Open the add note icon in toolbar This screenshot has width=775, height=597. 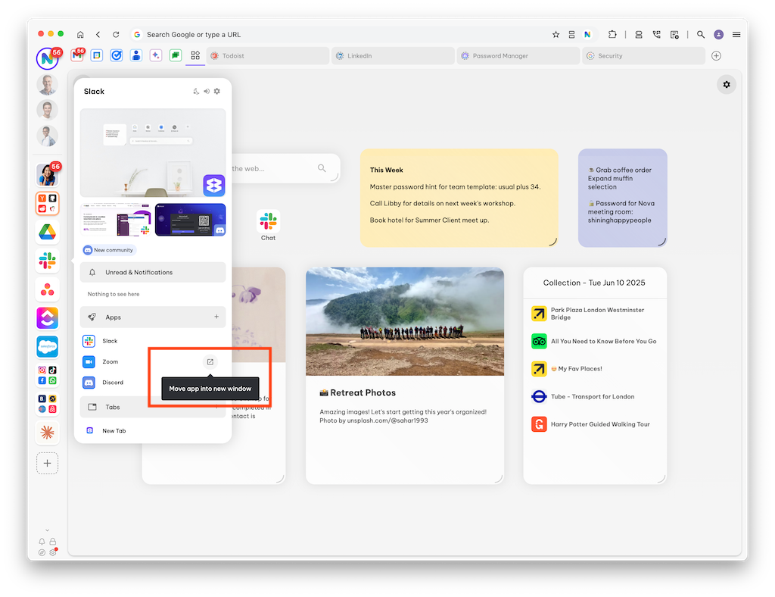pos(674,35)
